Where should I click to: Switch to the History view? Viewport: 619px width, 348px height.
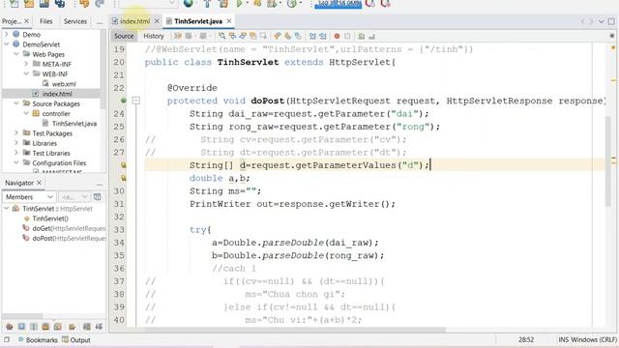pos(154,36)
